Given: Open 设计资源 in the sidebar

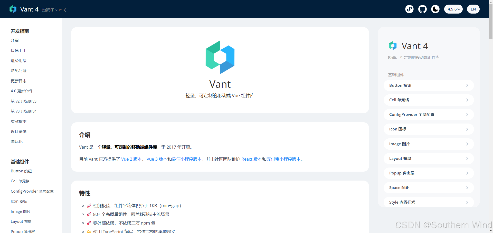Looking at the screenshot, I should tap(18, 132).
